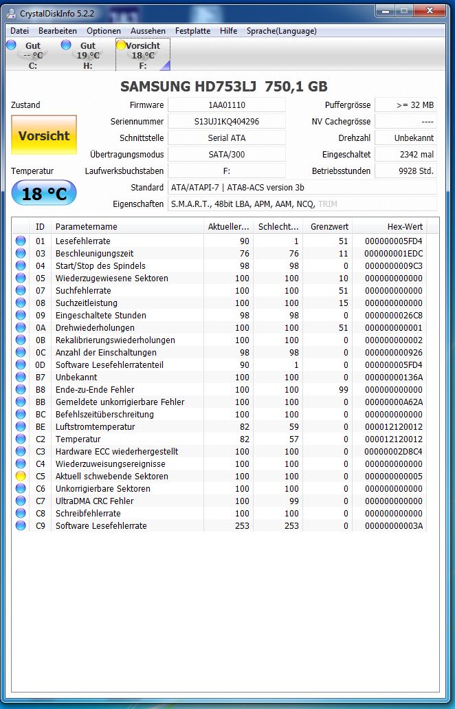Click the Grenzwert column header
Screen dimensions: 455x709
pos(328,226)
